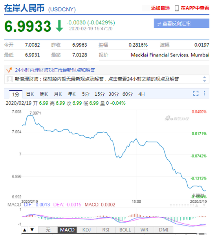This screenshot has width=216, height=235.
Task: Select MACD indicator toggle
Action: [x=67, y=230]
